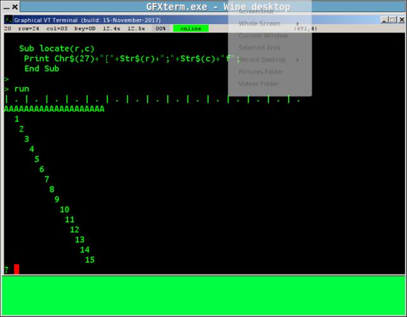Click the 00% indicator in the status bar
This screenshot has height=317, width=407.
click(160, 29)
